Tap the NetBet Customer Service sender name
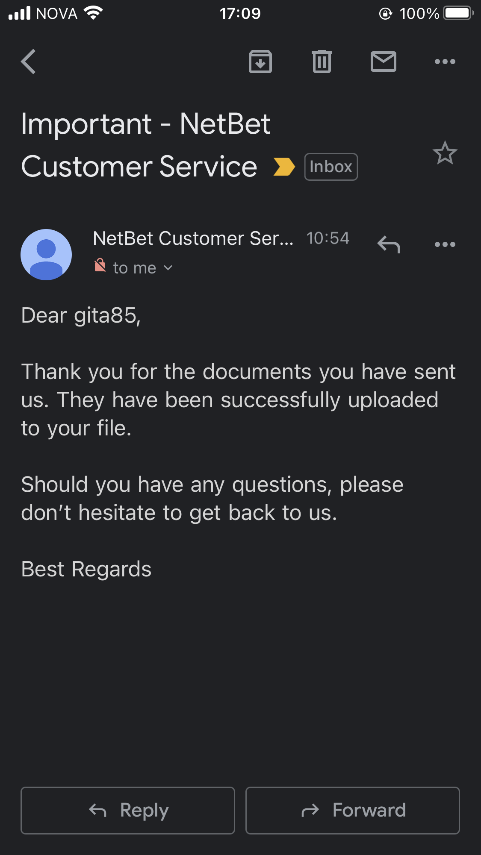481x855 pixels. pyautogui.click(x=193, y=238)
